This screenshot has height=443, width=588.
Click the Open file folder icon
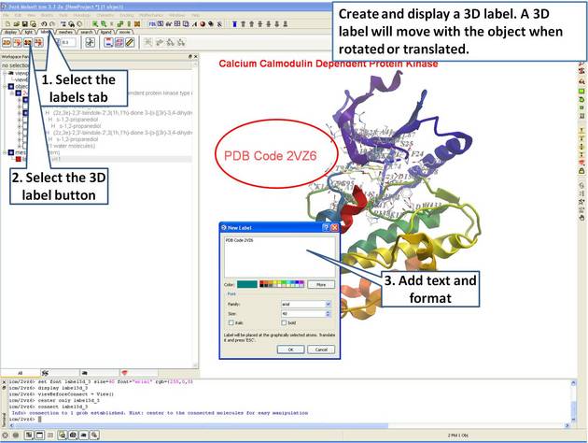coord(16,23)
